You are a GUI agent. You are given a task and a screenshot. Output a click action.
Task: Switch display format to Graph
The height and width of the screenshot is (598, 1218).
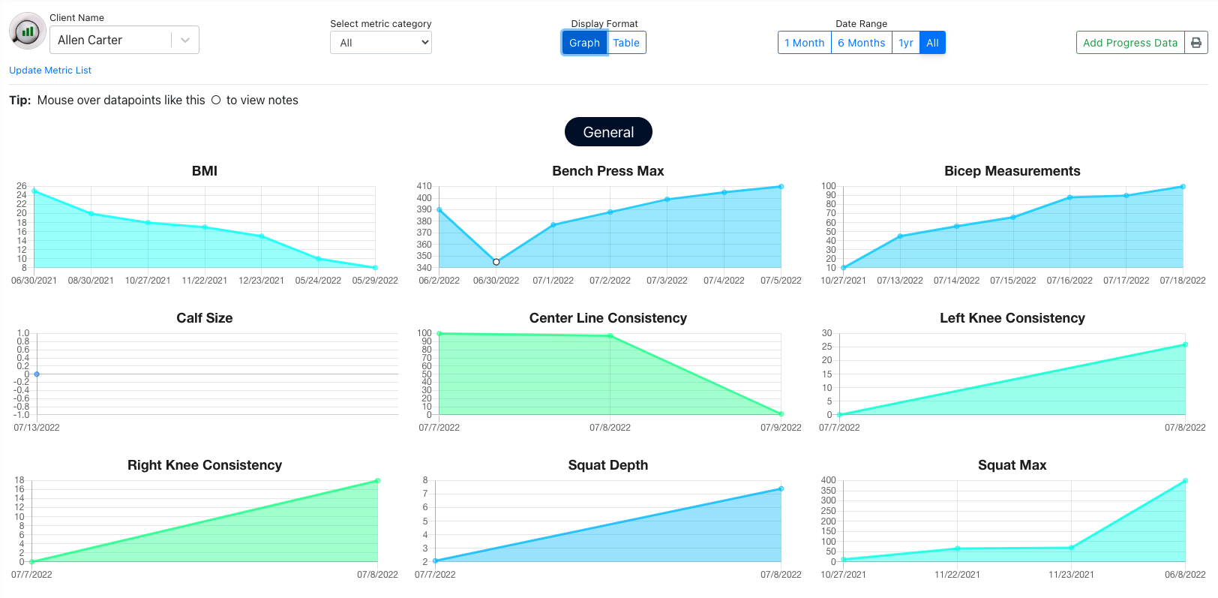pyautogui.click(x=584, y=43)
